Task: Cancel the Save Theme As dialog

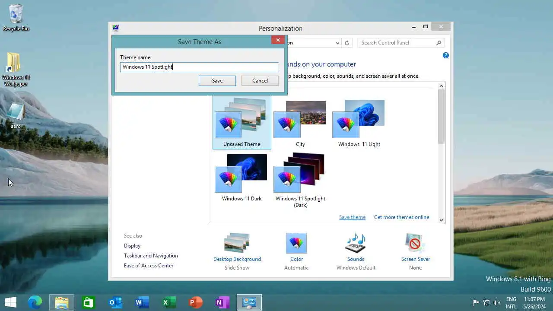Action: [260, 81]
